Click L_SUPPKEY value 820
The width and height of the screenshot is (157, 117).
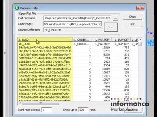point(127,69)
